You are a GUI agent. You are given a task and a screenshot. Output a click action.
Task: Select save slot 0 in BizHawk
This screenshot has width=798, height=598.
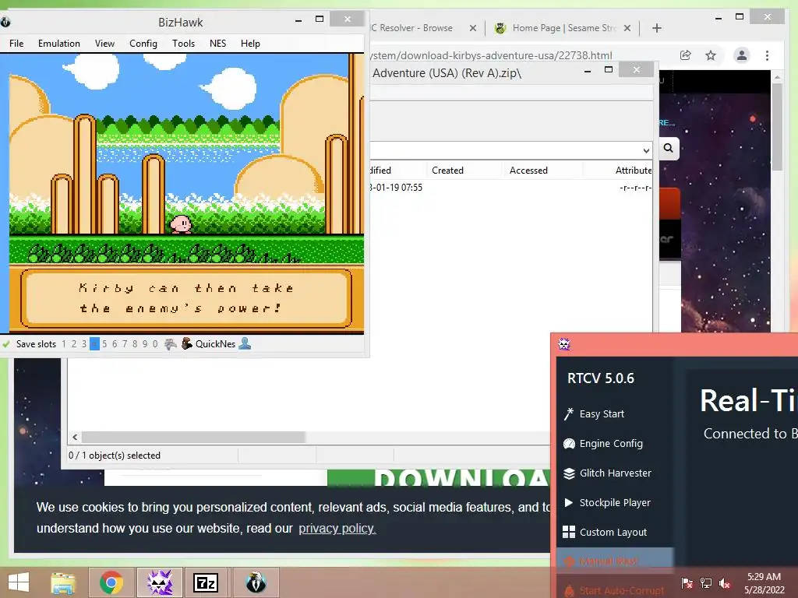coord(155,344)
